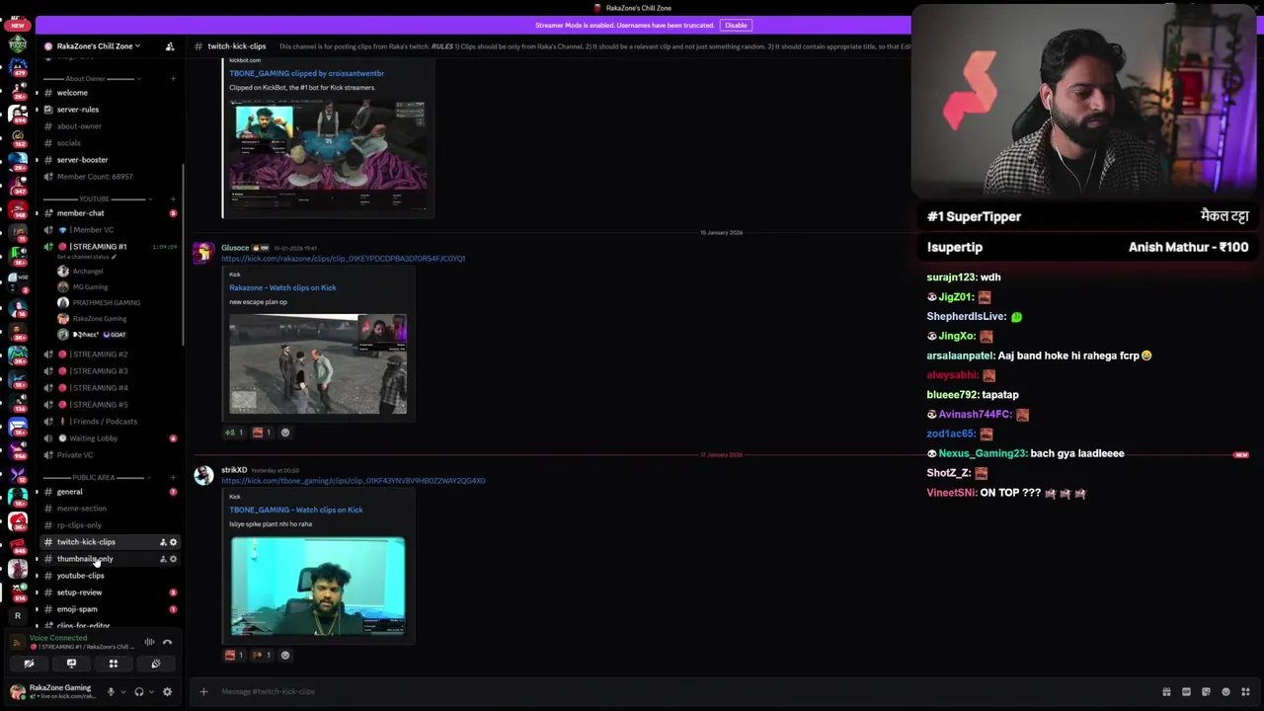
Task: Click Set a channel status link
Action: click(x=88, y=257)
